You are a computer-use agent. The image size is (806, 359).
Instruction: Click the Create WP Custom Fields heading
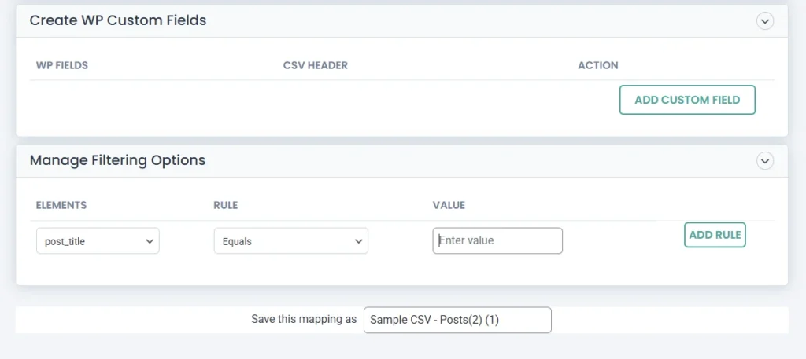click(118, 20)
